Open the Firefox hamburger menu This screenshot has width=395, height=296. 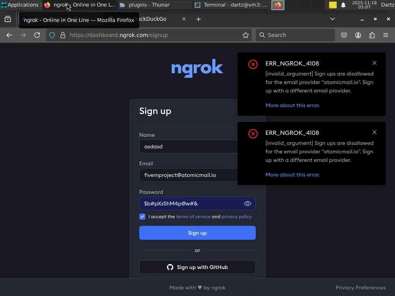click(386, 35)
